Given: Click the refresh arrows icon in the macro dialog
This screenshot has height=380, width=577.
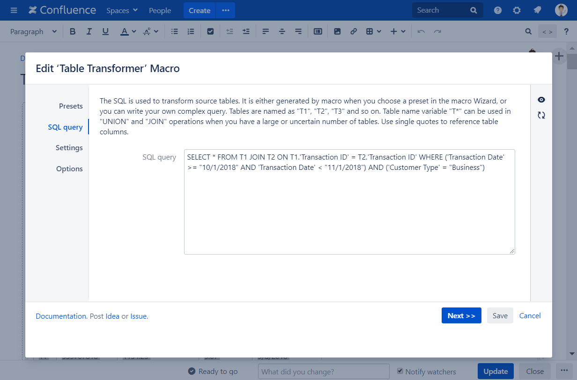Looking at the screenshot, I should tap(541, 115).
